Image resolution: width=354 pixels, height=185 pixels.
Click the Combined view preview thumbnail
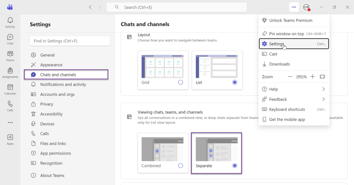162,149
